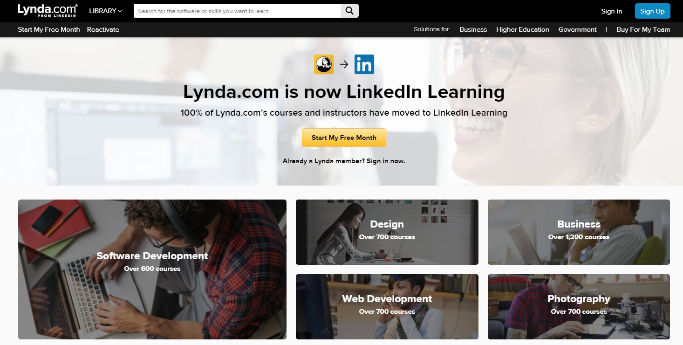This screenshot has width=683, height=345.
Task: Open the Photography courses tile
Action: [579, 307]
